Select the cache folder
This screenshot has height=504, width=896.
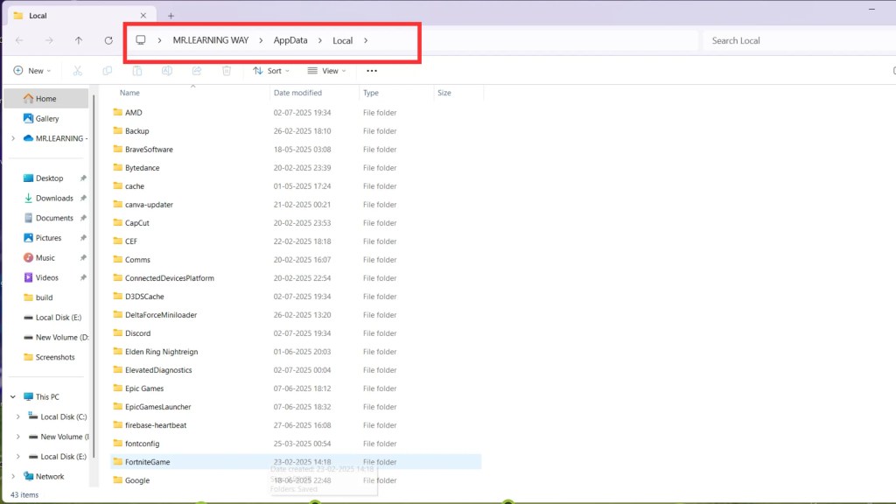(134, 186)
